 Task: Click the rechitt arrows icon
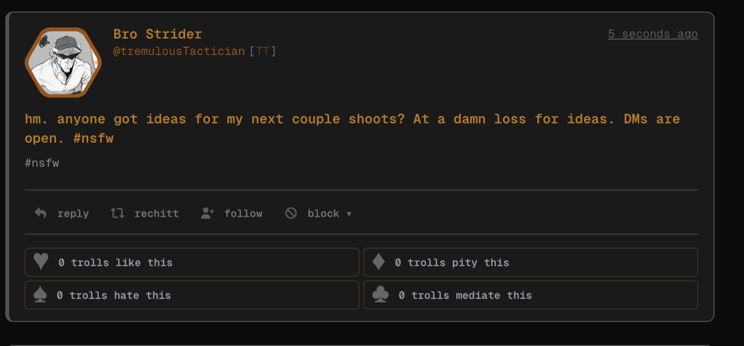(x=118, y=213)
